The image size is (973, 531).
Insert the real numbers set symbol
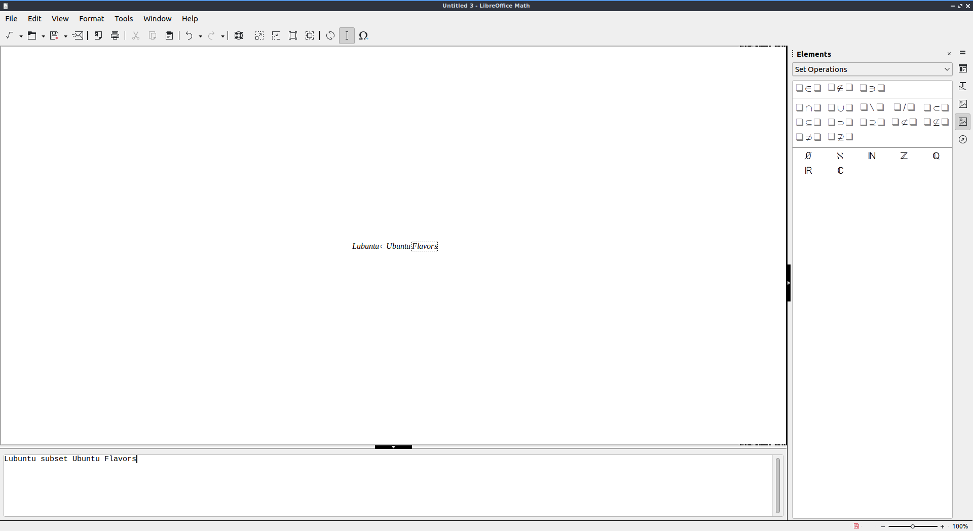[808, 171]
